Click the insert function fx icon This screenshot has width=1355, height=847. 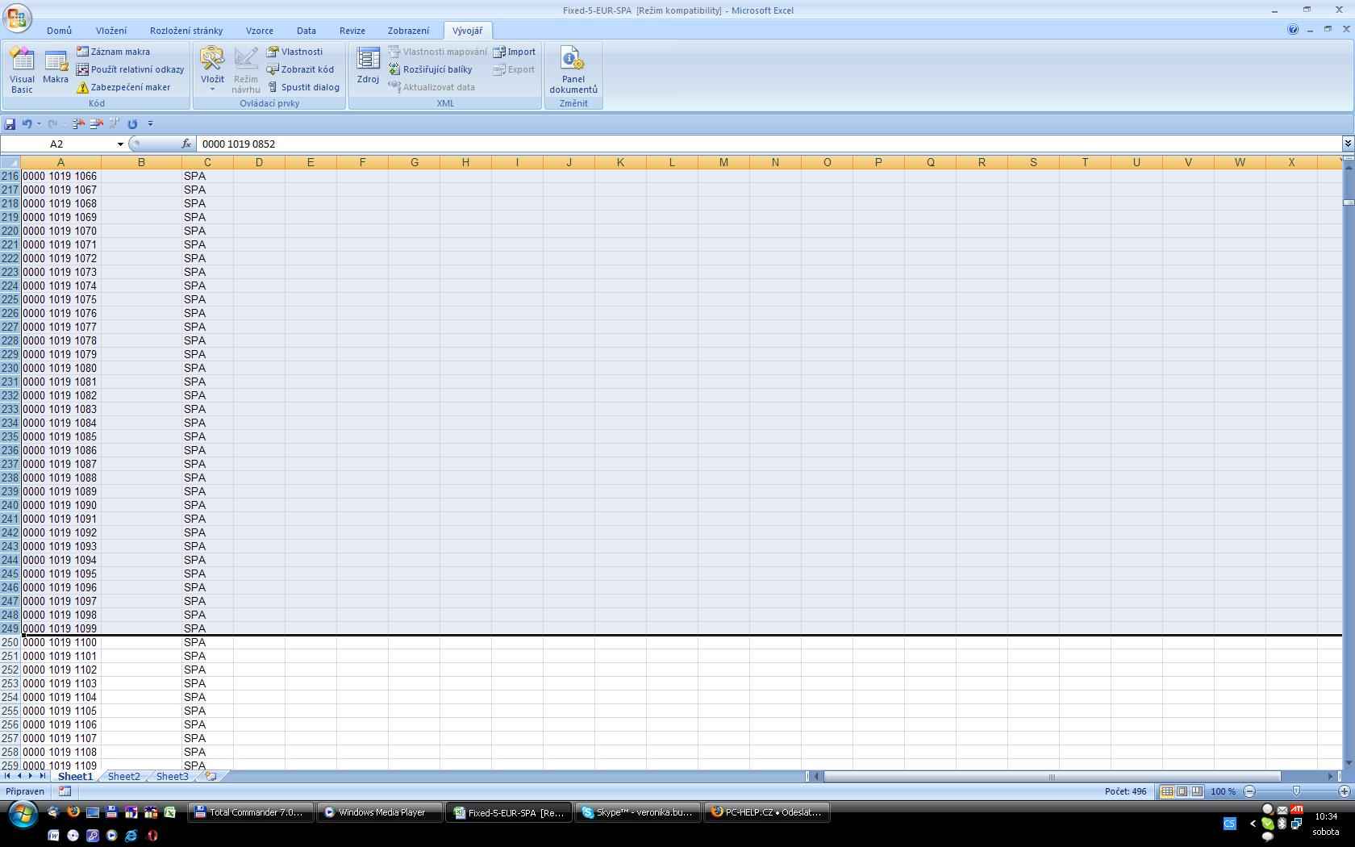point(186,144)
